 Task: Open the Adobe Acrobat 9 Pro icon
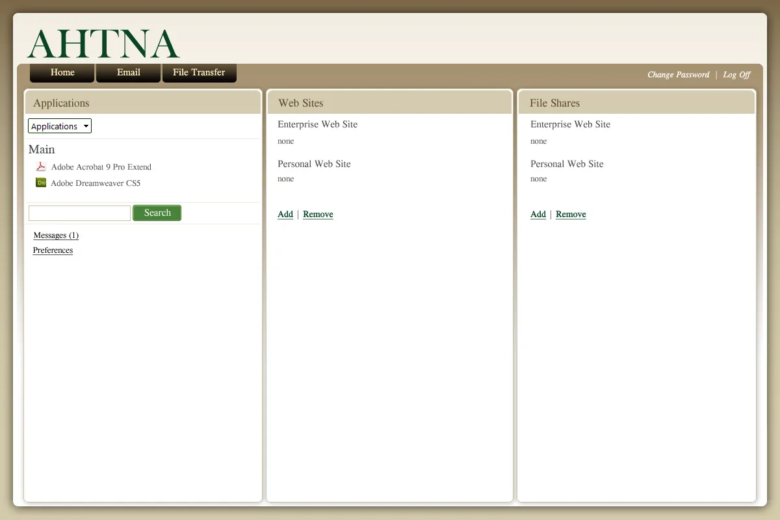[41, 166]
